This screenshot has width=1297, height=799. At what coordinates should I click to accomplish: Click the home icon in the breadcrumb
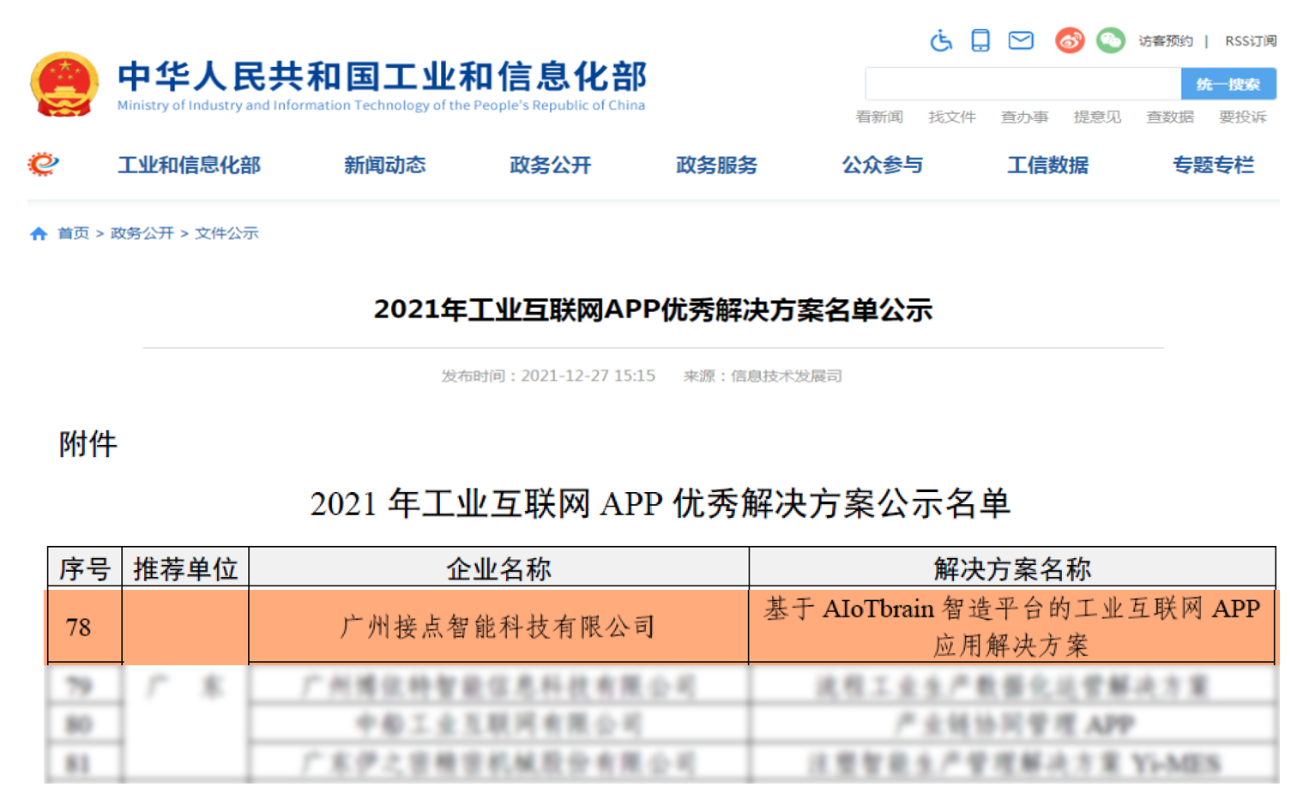[x=38, y=232]
